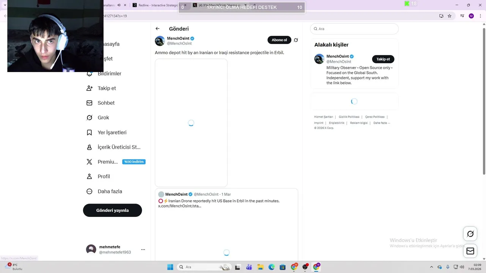The height and width of the screenshot is (273, 486).
Task: Follow MenchOsint with Takip et button
Action: point(383,59)
